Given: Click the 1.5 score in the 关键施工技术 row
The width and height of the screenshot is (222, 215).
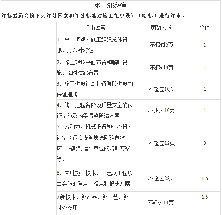Looking at the screenshot, I should (x=205, y=178).
